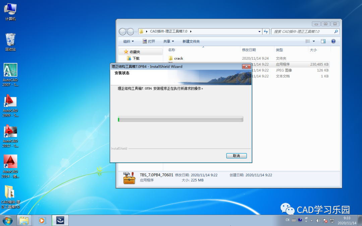The height and width of the screenshot is (226, 362).
Task: Minimize the Explorer window
Action: pos(316,24)
